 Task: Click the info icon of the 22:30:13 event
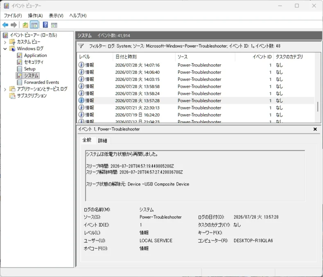(81, 108)
